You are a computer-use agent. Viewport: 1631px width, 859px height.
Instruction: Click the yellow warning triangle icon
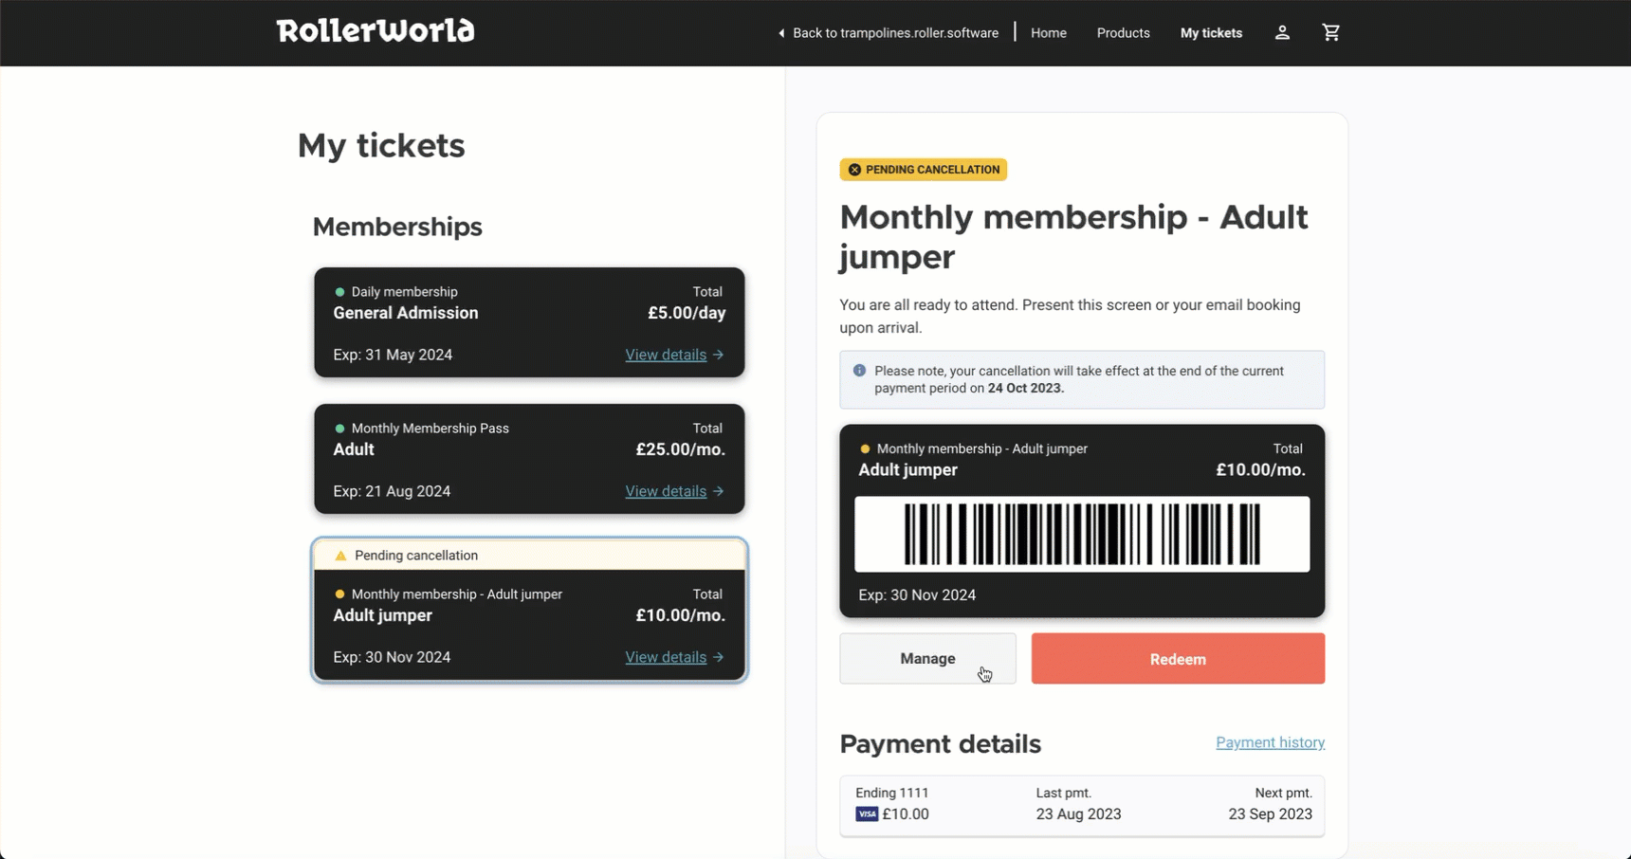point(340,556)
